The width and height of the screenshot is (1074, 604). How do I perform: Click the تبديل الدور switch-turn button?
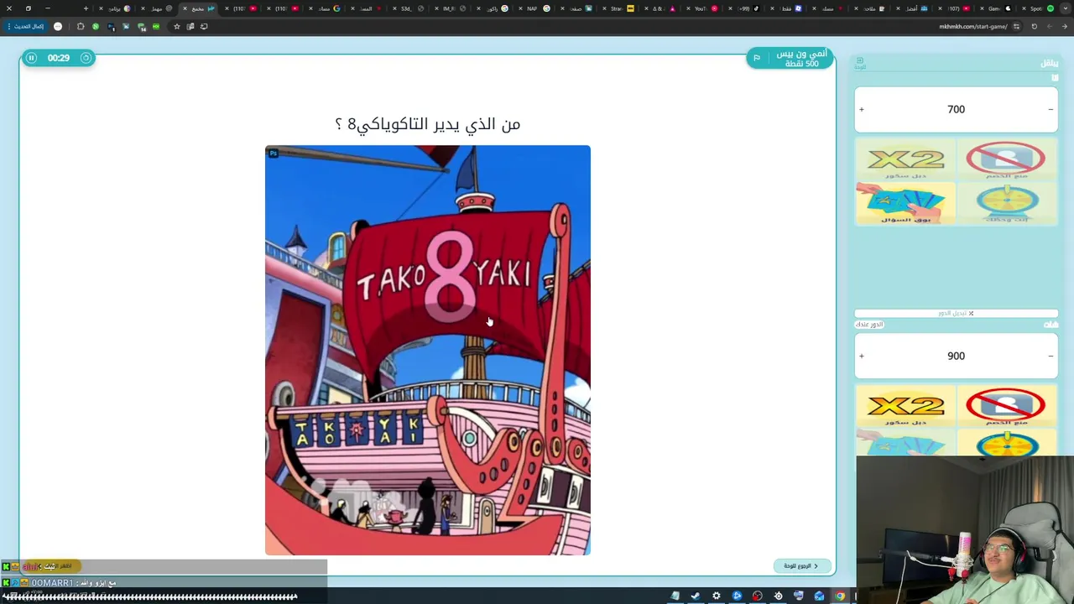click(x=956, y=313)
